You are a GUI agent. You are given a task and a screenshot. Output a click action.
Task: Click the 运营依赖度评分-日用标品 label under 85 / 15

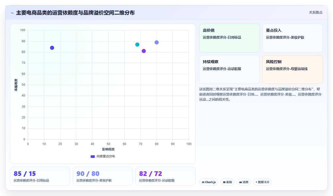pos(31,181)
